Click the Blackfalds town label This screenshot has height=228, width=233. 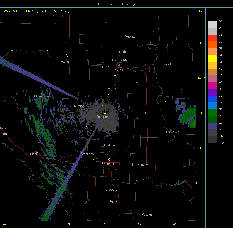(x=119, y=60)
